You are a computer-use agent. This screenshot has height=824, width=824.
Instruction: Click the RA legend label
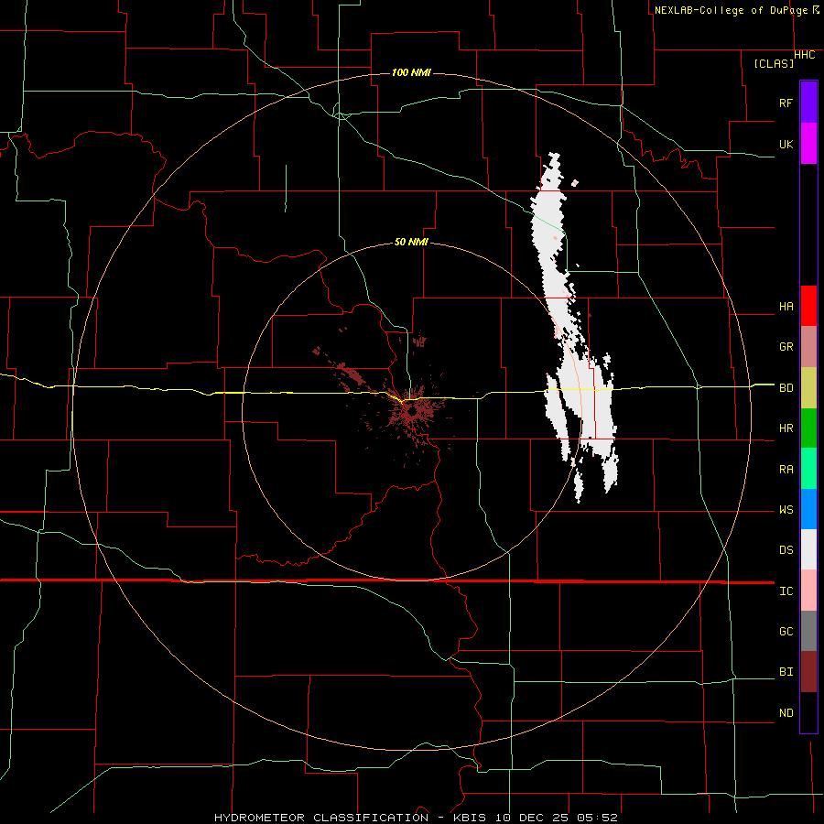coord(786,470)
